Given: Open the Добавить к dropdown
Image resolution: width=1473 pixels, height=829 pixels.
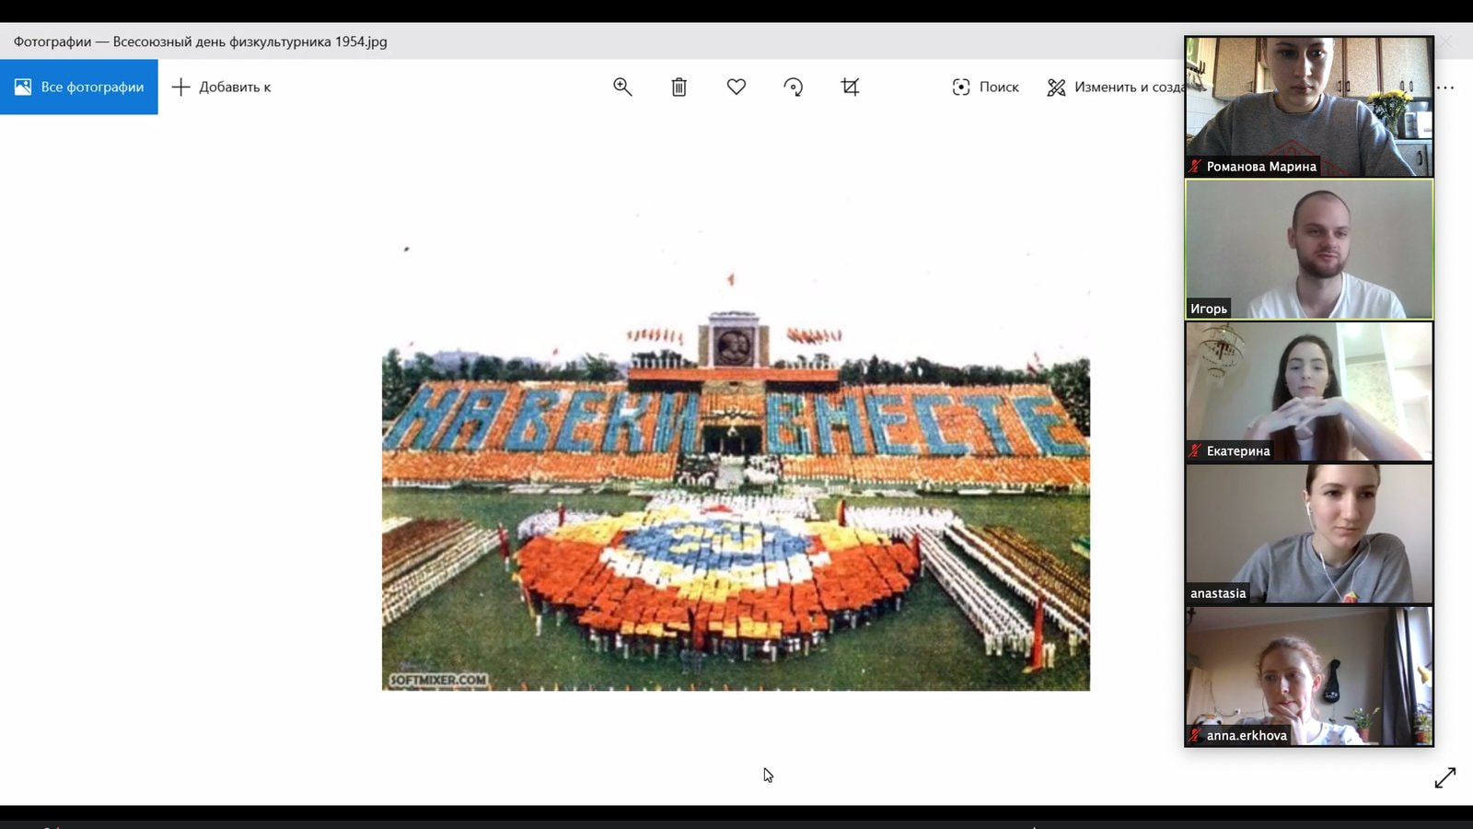Looking at the screenshot, I should pyautogui.click(x=222, y=87).
